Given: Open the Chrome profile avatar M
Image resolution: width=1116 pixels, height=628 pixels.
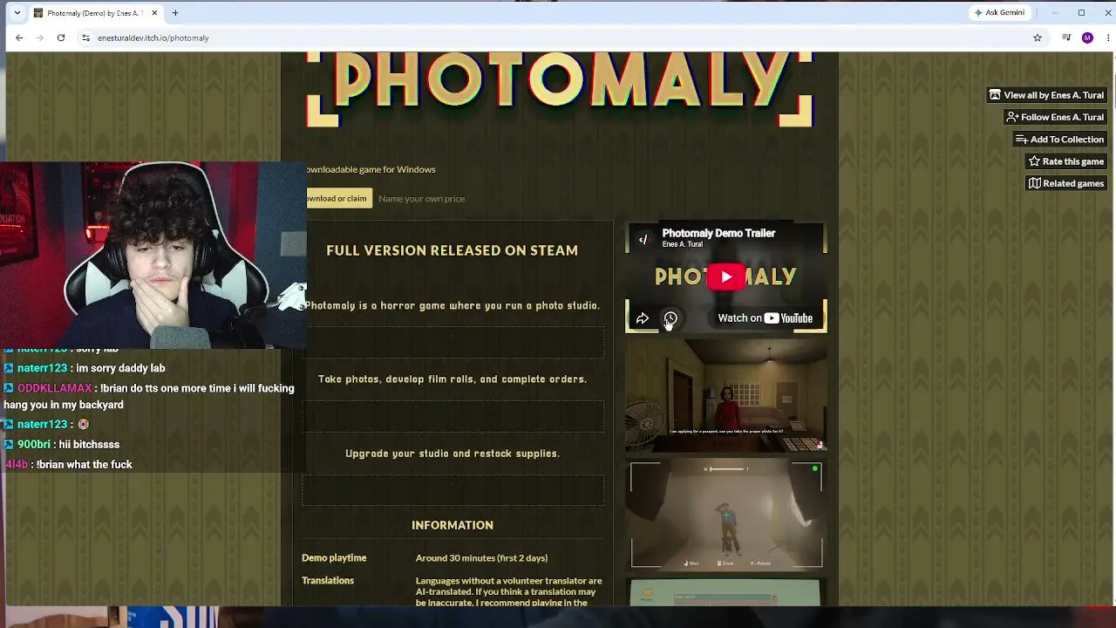Looking at the screenshot, I should 1087,38.
